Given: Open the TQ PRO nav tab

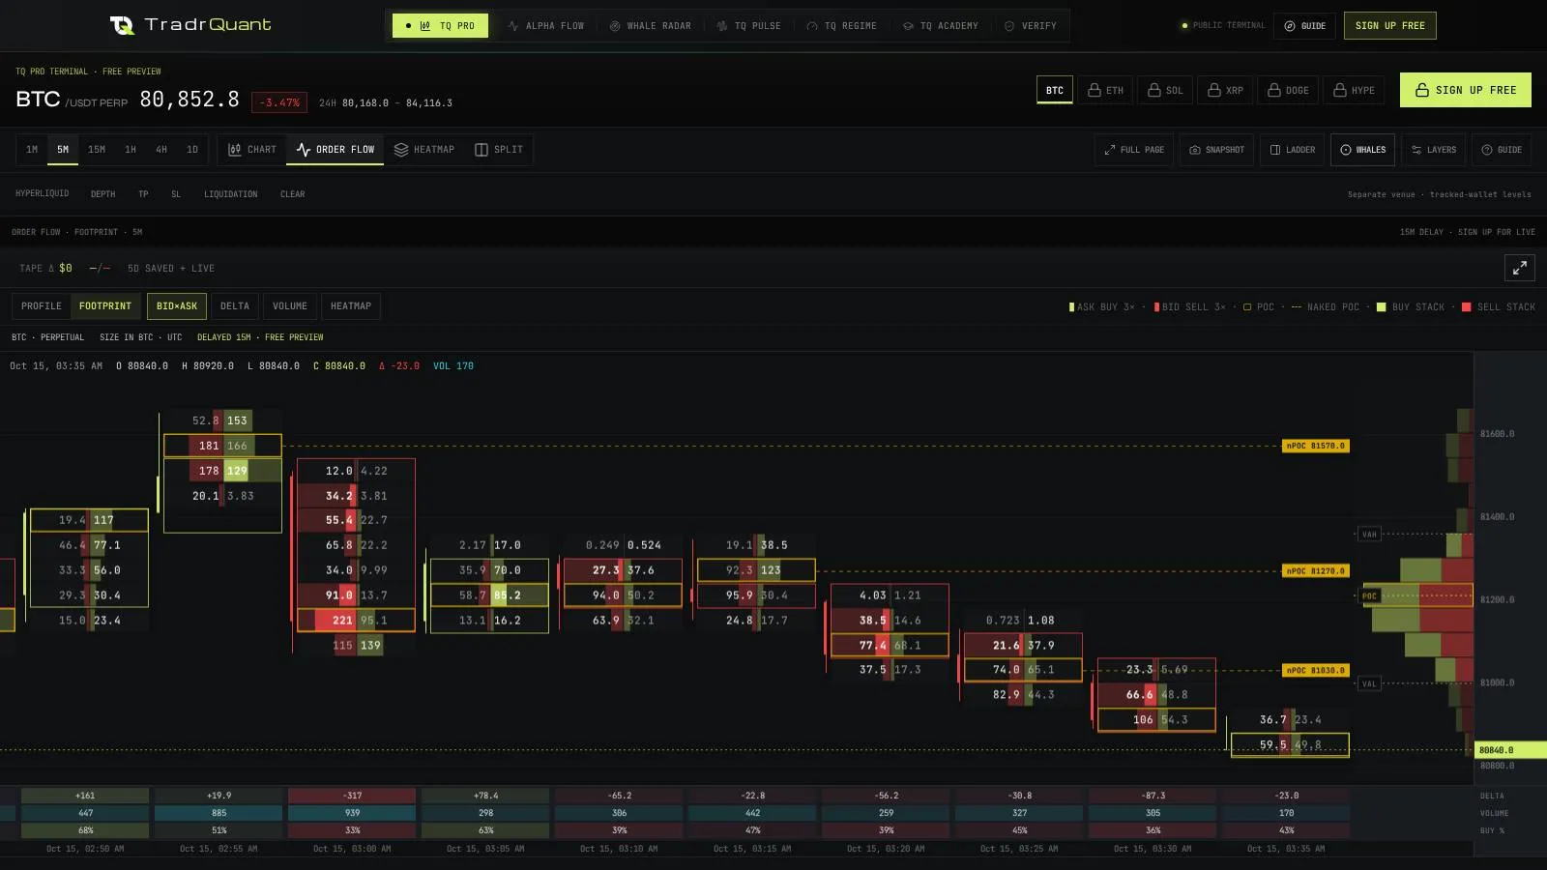Looking at the screenshot, I should pos(440,26).
